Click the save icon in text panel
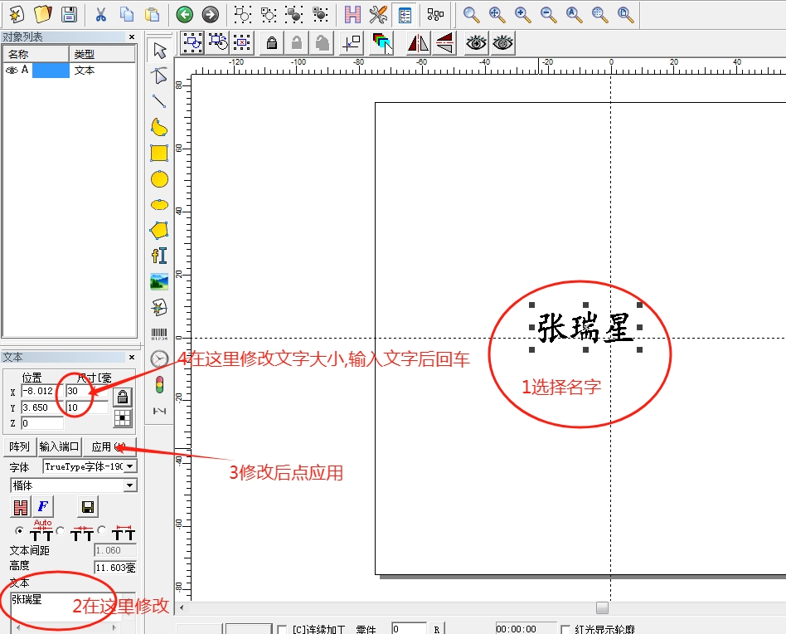The width and height of the screenshot is (786, 634). (88, 506)
